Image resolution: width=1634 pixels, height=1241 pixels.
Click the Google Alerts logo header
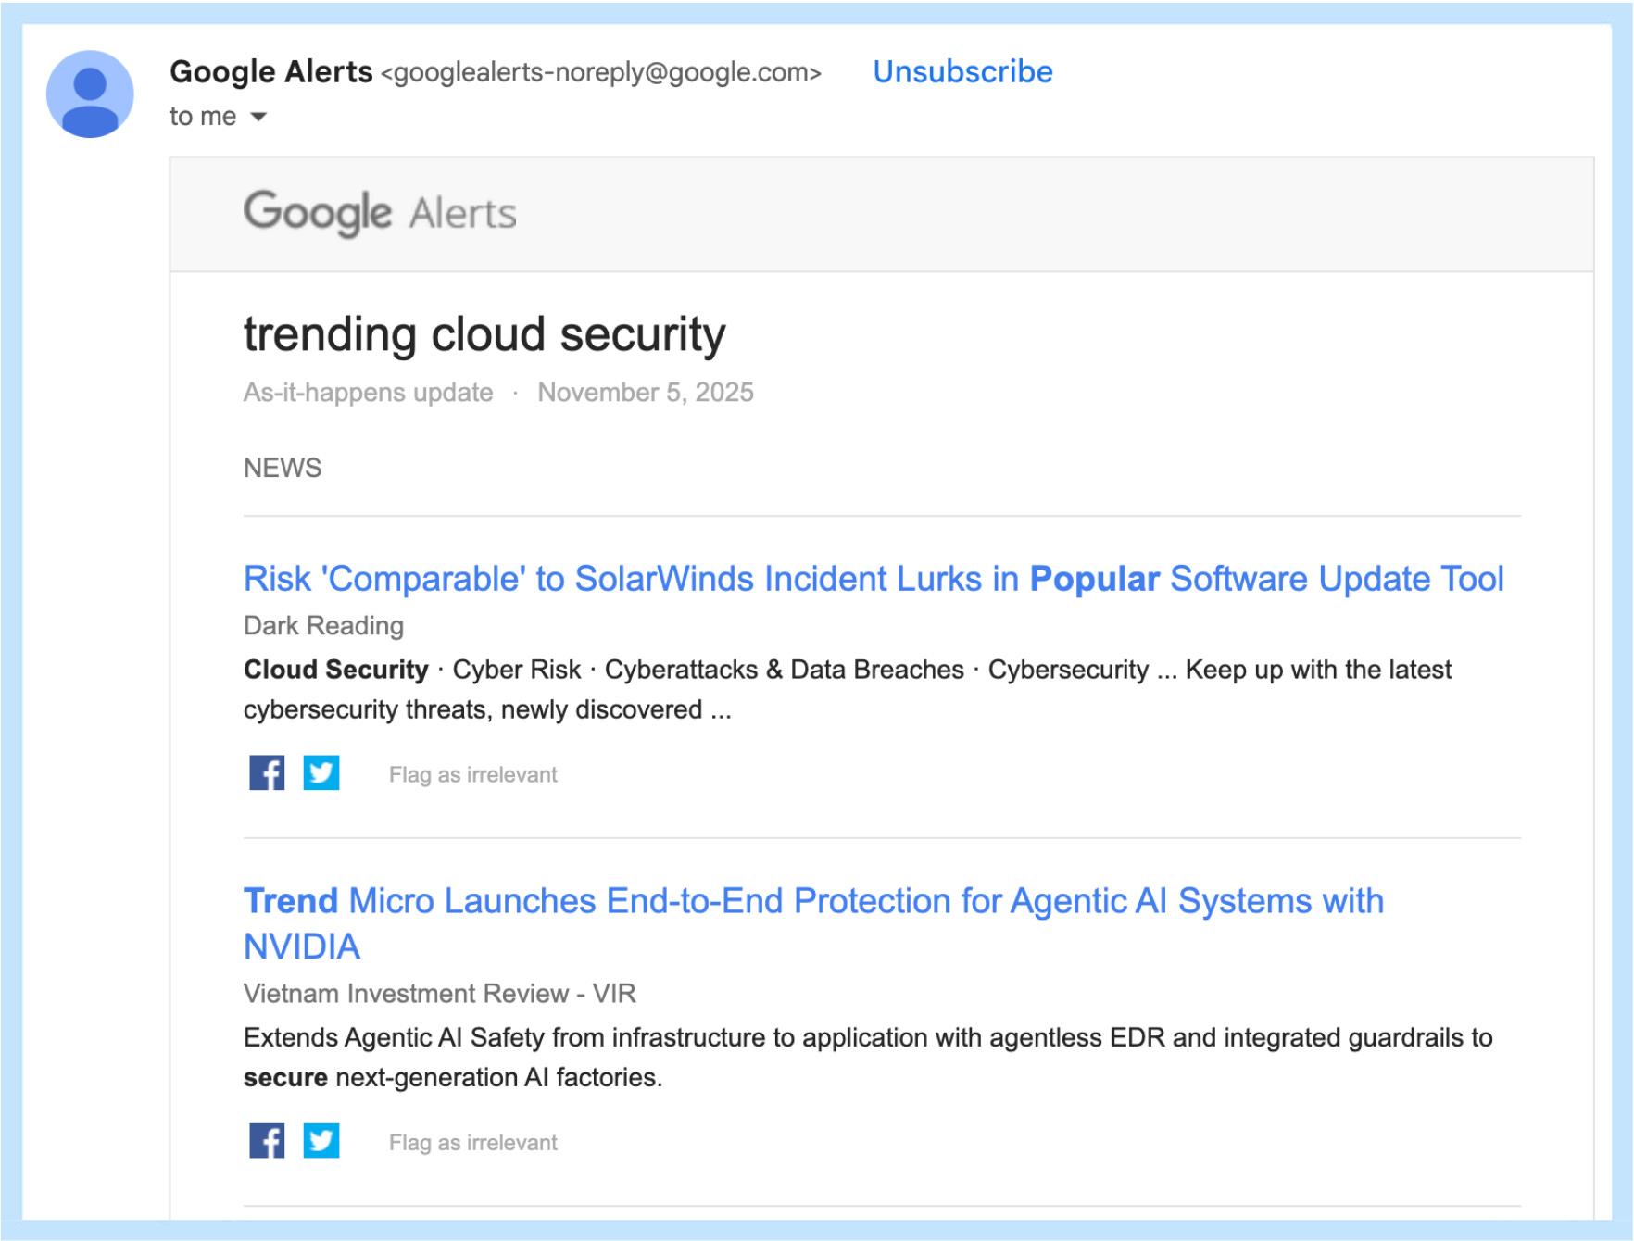(380, 213)
